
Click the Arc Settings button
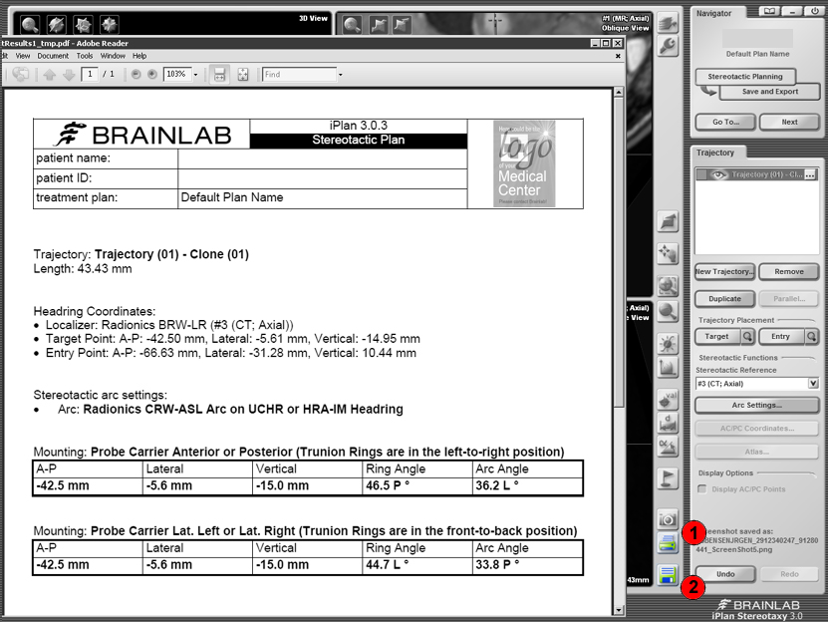[x=757, y=406]
